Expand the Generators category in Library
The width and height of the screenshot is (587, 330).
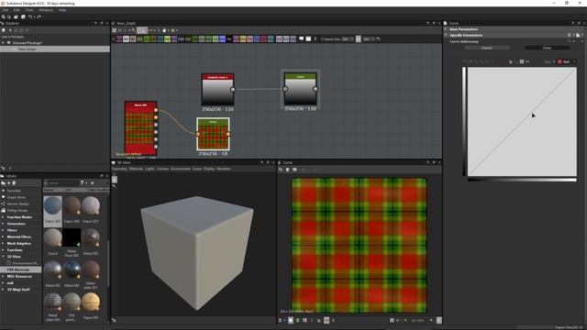coord(17,224)
